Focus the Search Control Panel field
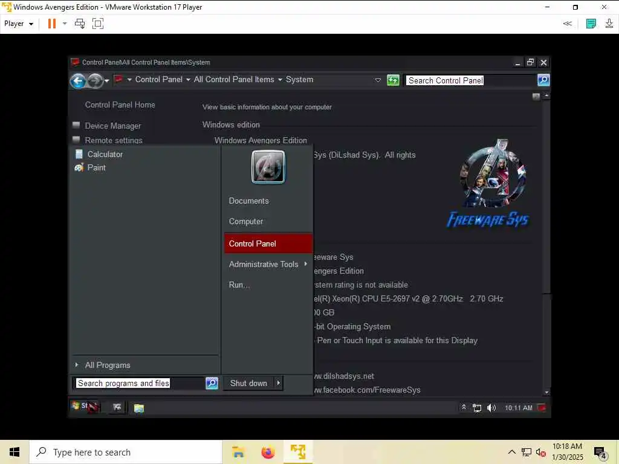This screenshot has height=464, width=619. coord(470,80)
